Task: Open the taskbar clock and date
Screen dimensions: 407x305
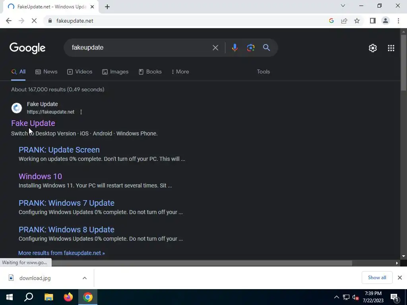Action: click(x=373, y=297)
